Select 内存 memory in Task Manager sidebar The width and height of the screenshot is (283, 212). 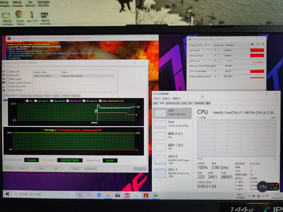tap(172, 124)
